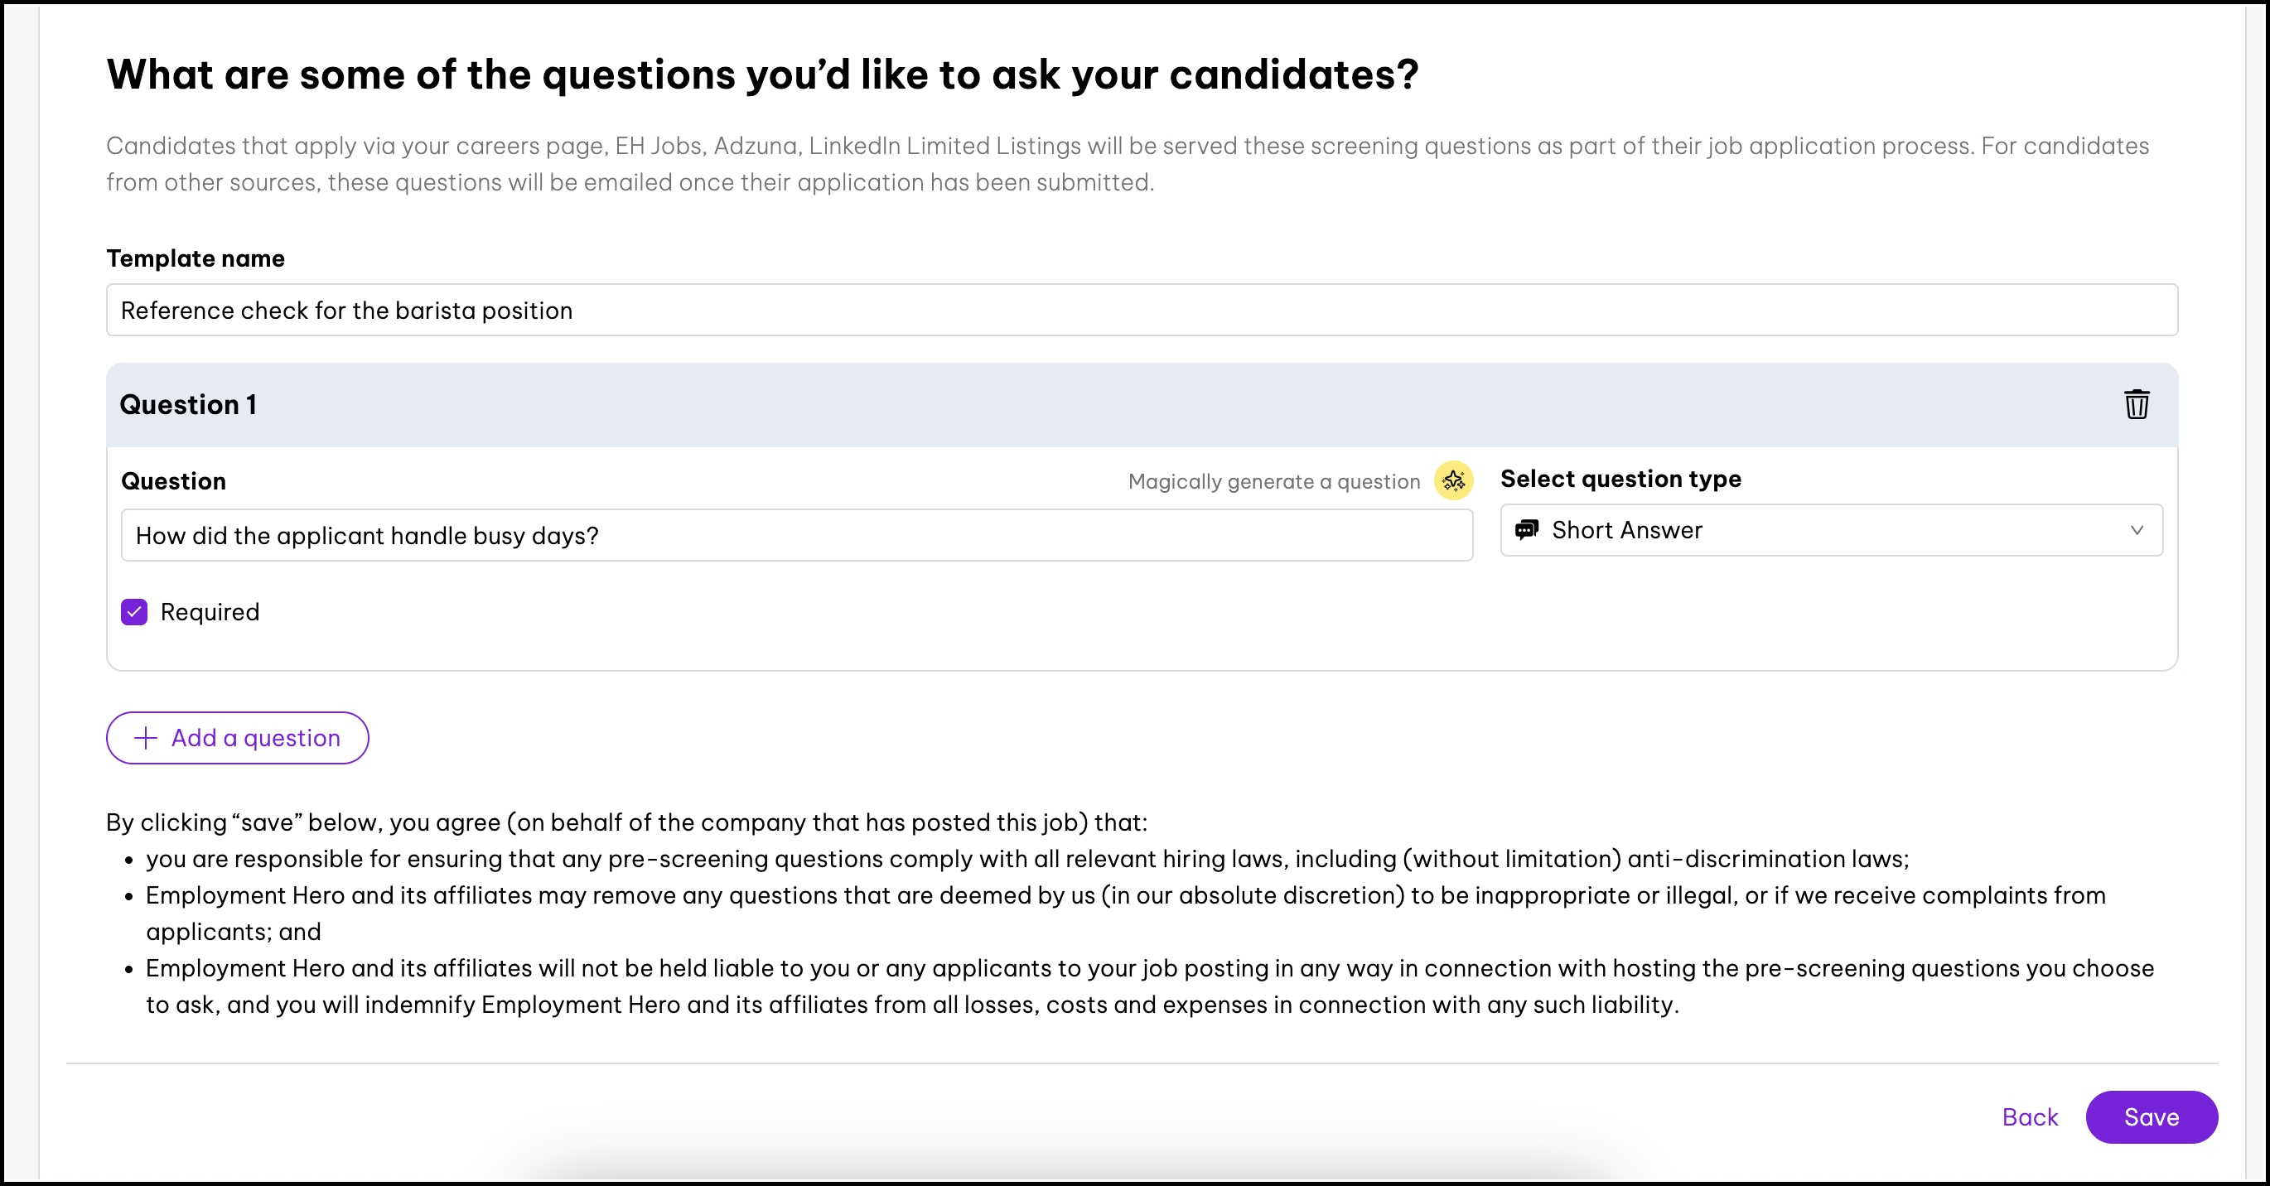Screen dimensions: 2270x1186
Task: Delete Question 1 with the trash icon
Action: tap(2136, 404)
